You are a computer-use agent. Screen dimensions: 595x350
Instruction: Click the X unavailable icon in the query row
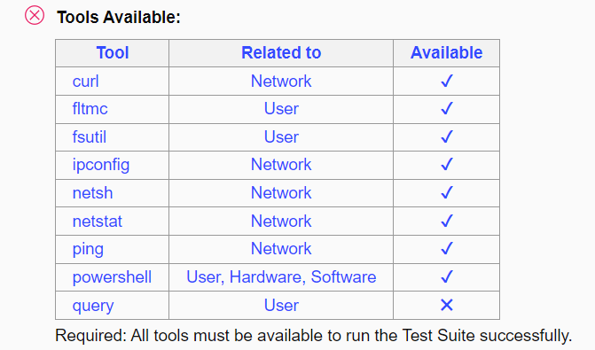(x=447, y=305)
